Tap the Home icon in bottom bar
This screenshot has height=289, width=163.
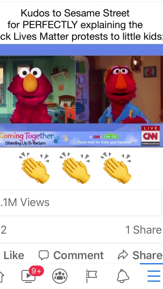(1, 276)
